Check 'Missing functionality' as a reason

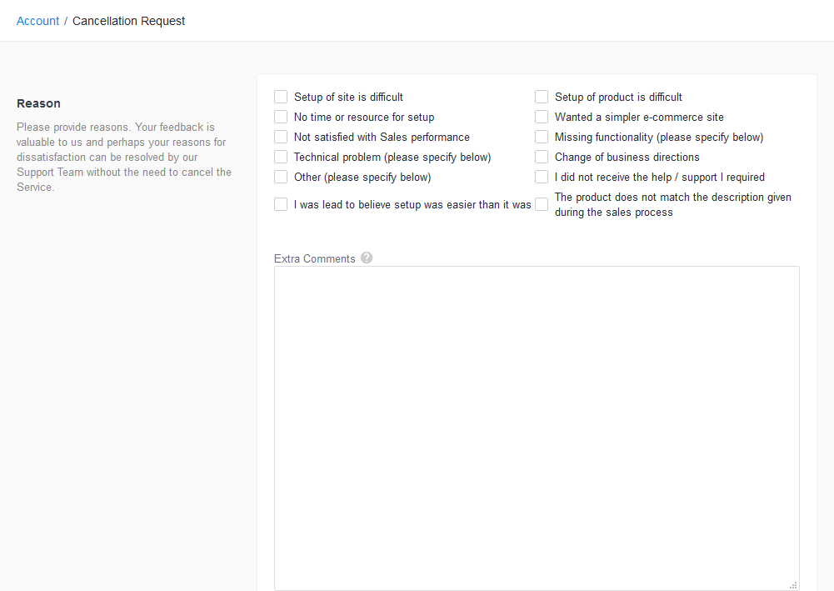click(542, 137)
